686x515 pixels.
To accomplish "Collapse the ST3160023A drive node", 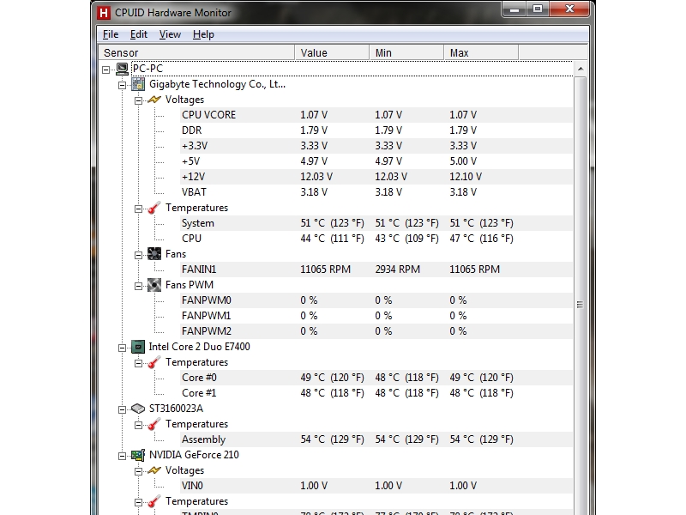I will [122, 409].
